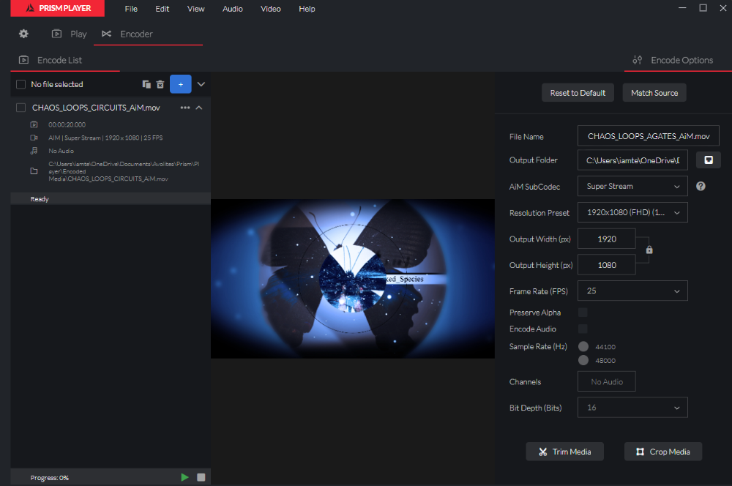Click the Output Height field showing 1080

(x=606, y=265)
